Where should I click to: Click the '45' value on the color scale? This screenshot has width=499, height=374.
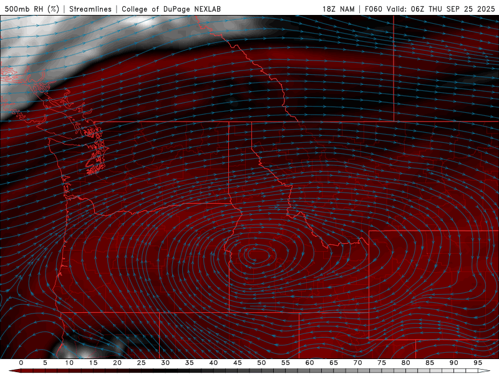coord(238,363)
